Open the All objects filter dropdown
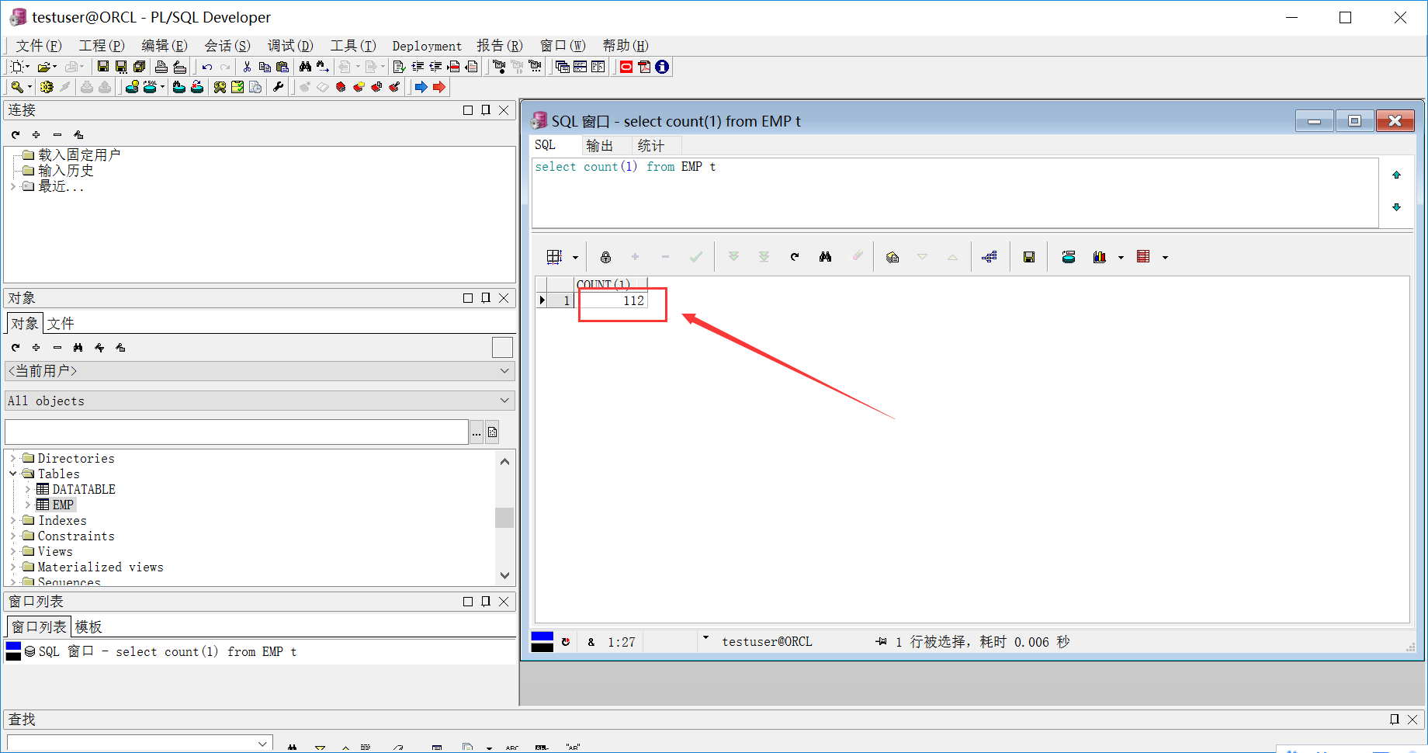The width and height of the screenshot is (1428, 753). point(260,401)
